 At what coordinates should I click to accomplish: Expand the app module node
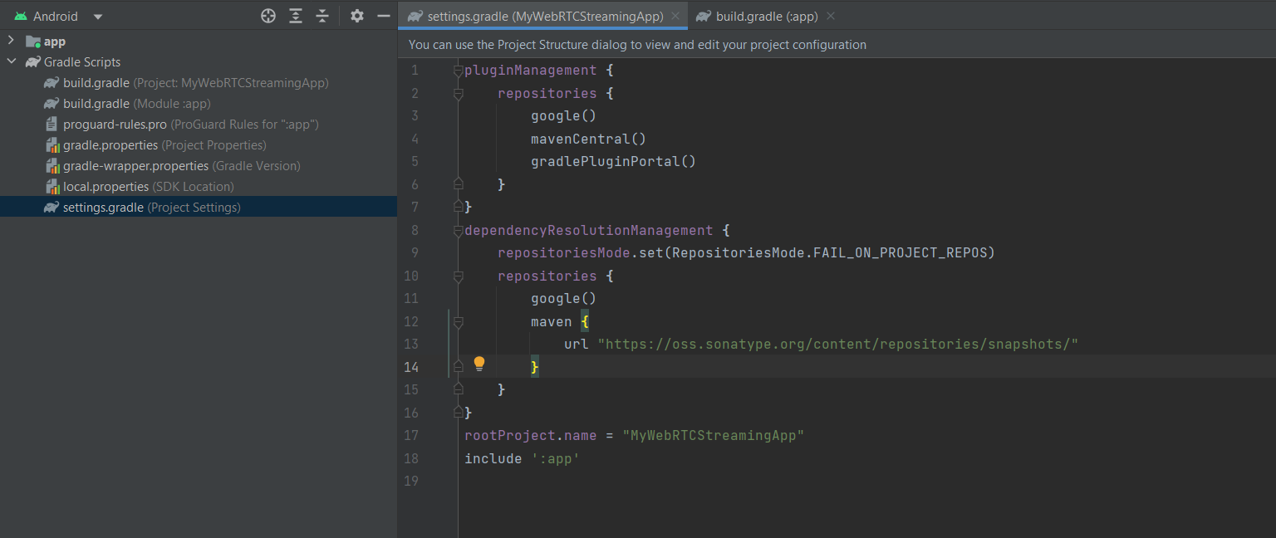coord(11,41)
